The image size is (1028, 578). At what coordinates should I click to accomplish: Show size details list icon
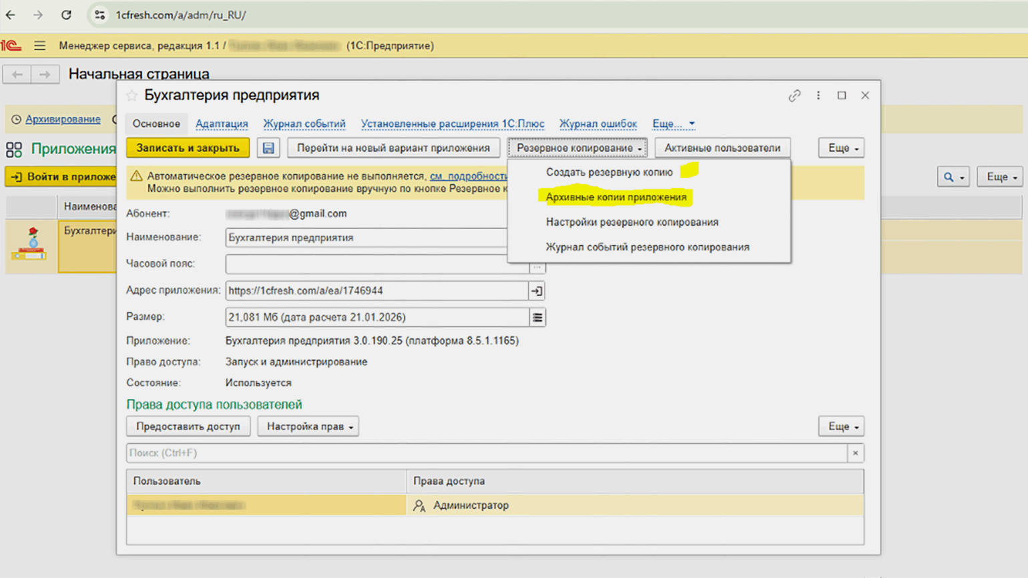tap(537, 318)
